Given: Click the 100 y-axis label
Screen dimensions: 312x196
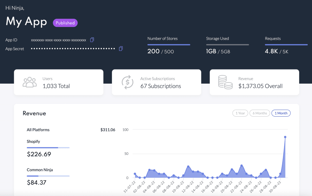Looking at the screenshot, I should coord(126,130).
